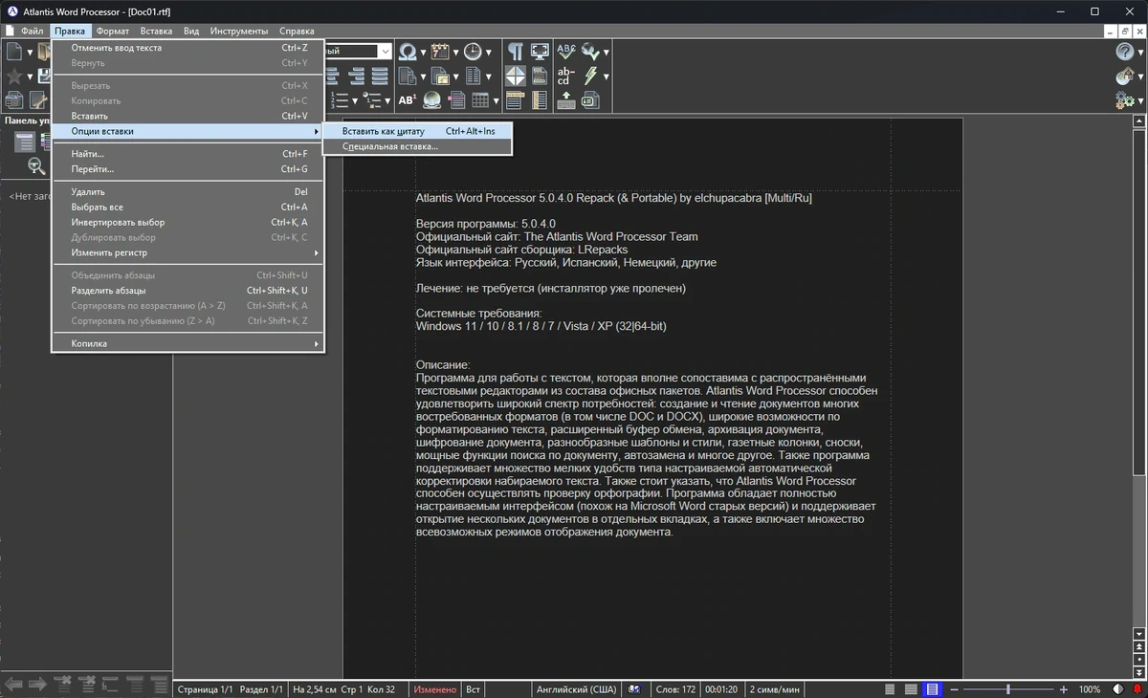
Task: Expand the numbered list dropdown arrow
Action: [x=355, y=99]
